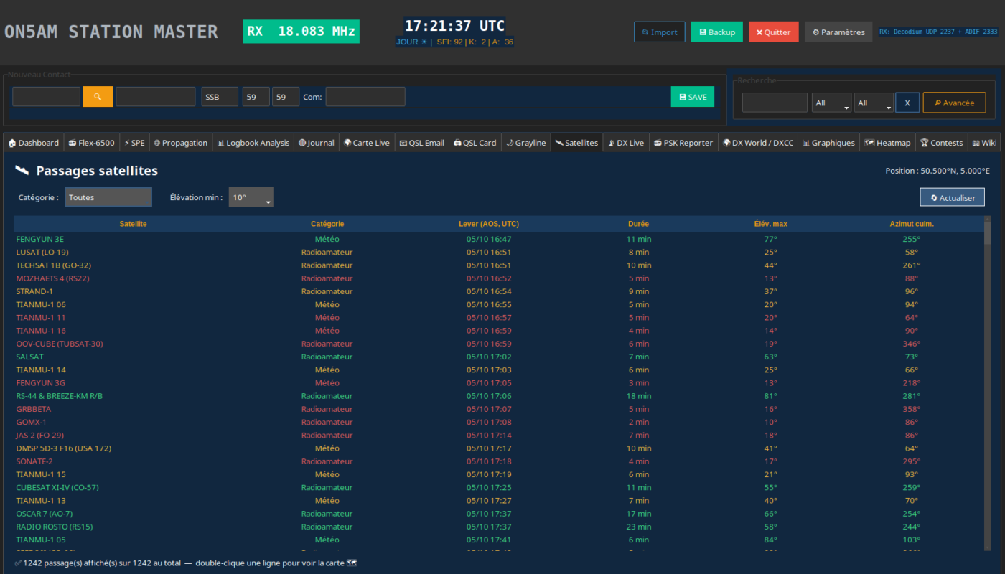Select the OSCAR 7 (AO-7) row

point(498,514)
